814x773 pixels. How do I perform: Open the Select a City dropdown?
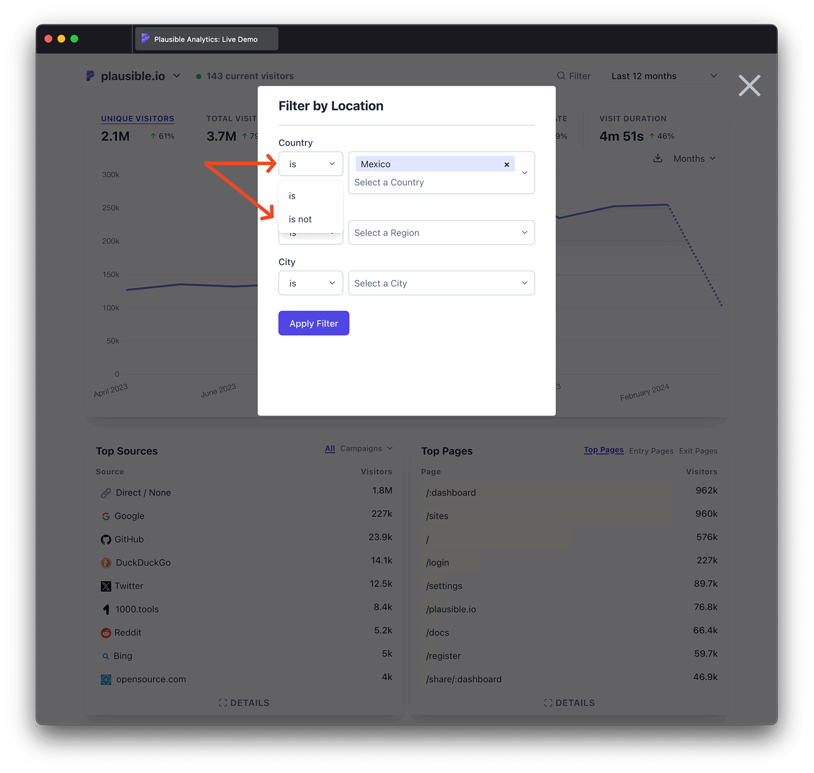pos(441,283)
